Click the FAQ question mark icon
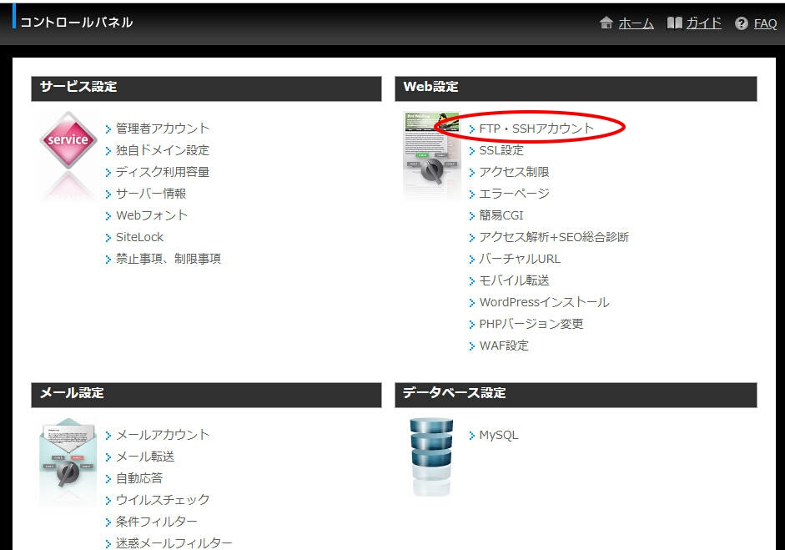 pos(741,23)
